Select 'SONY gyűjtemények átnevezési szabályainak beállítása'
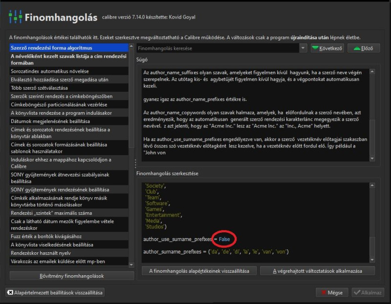 (x=69, y=178)
